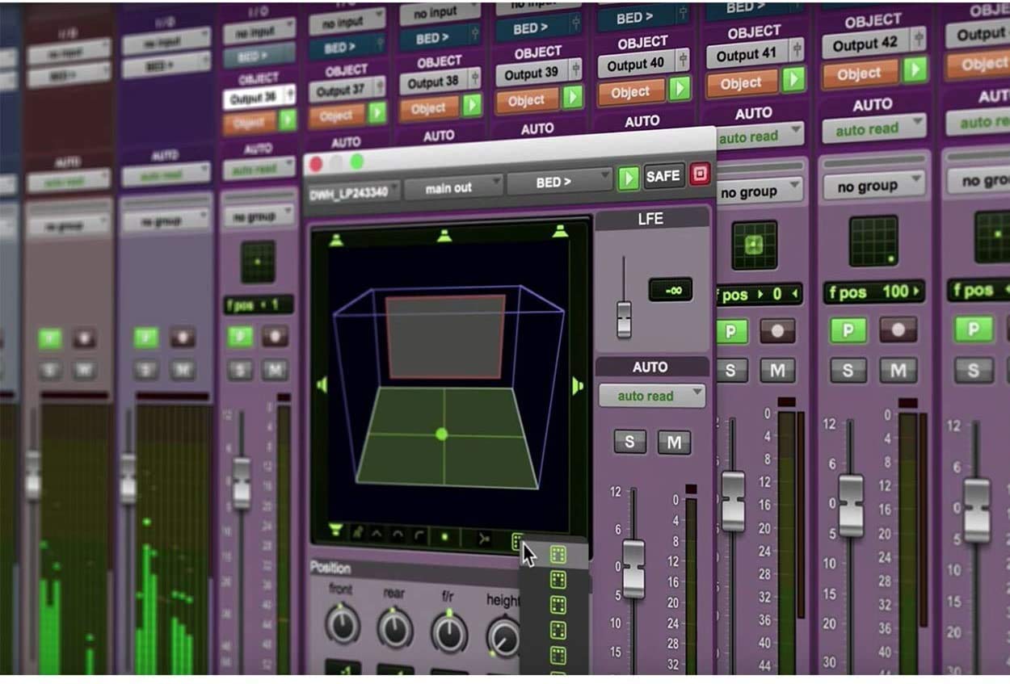
Task: Open the Output 39 fader icon
Action: click(x=574, y=71)
